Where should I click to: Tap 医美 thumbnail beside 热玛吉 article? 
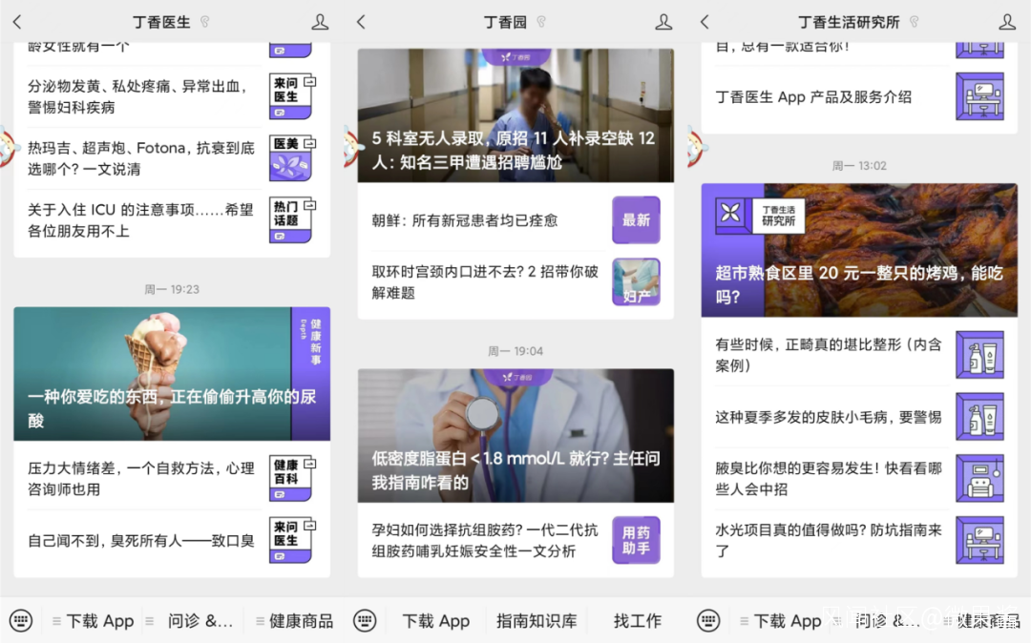[293, 157]
